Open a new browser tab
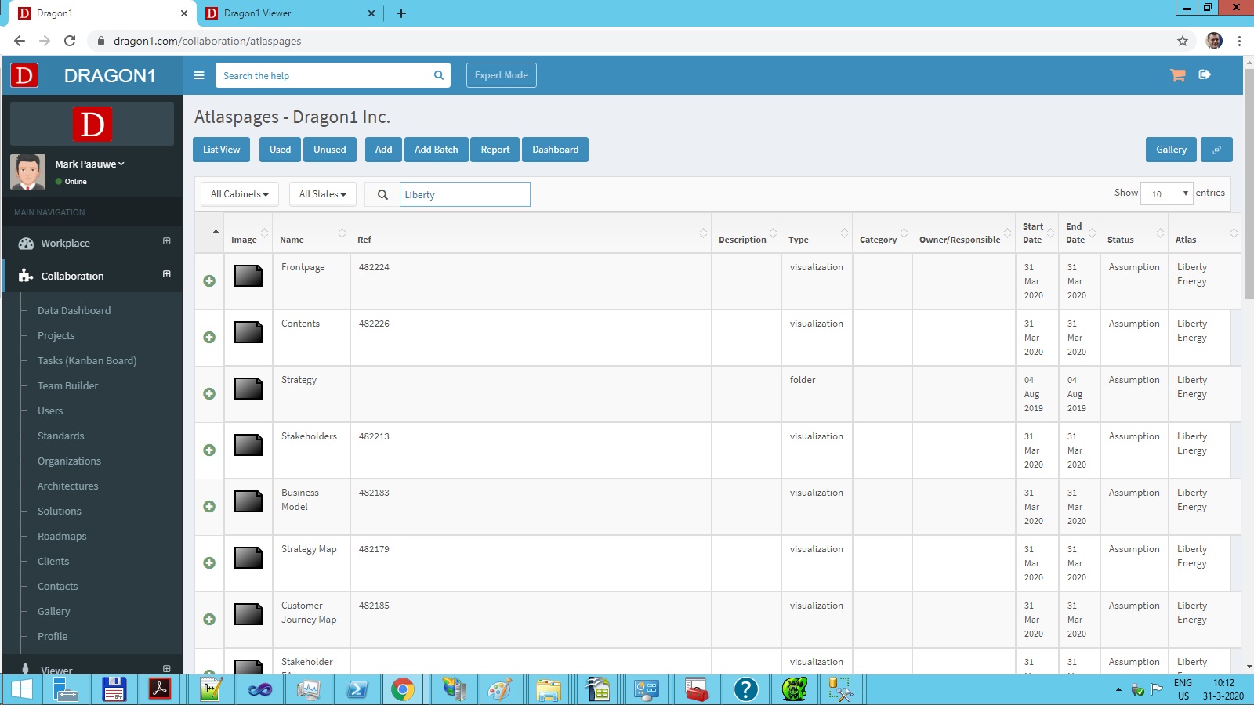1254x705 pixels. coord(401,13)
